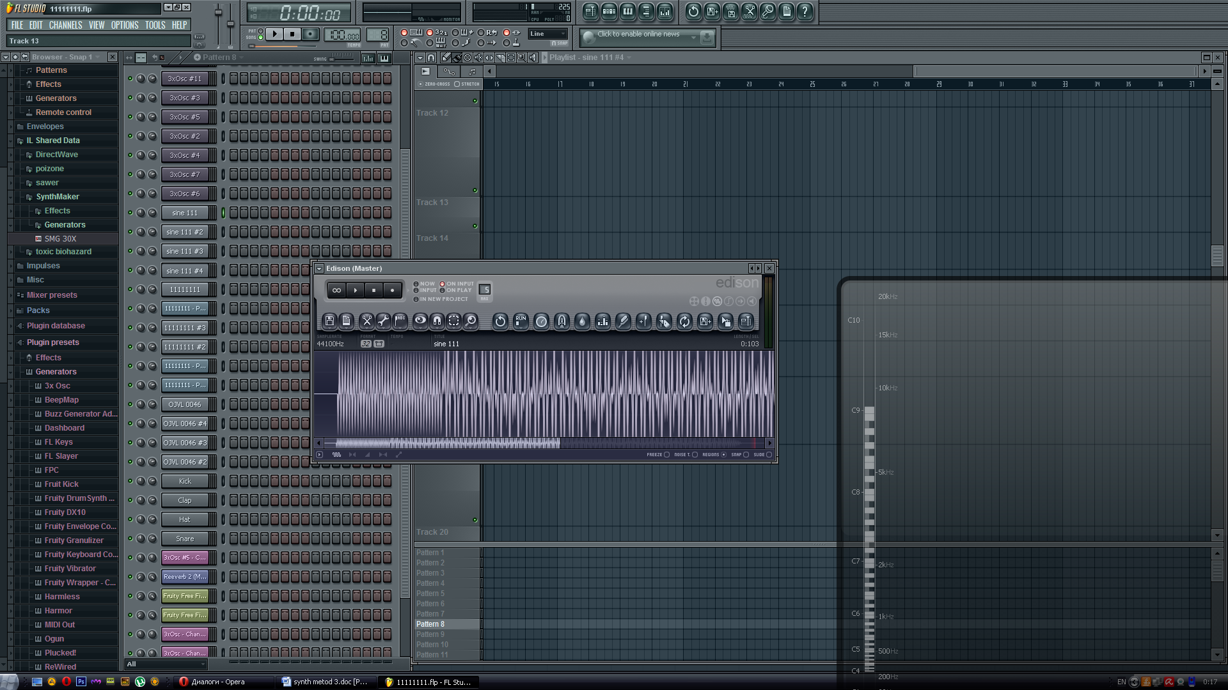The width and height of the screenshot is (1228, 690).
Task: Select Pat mode radio button
Action: coord(261,31)
